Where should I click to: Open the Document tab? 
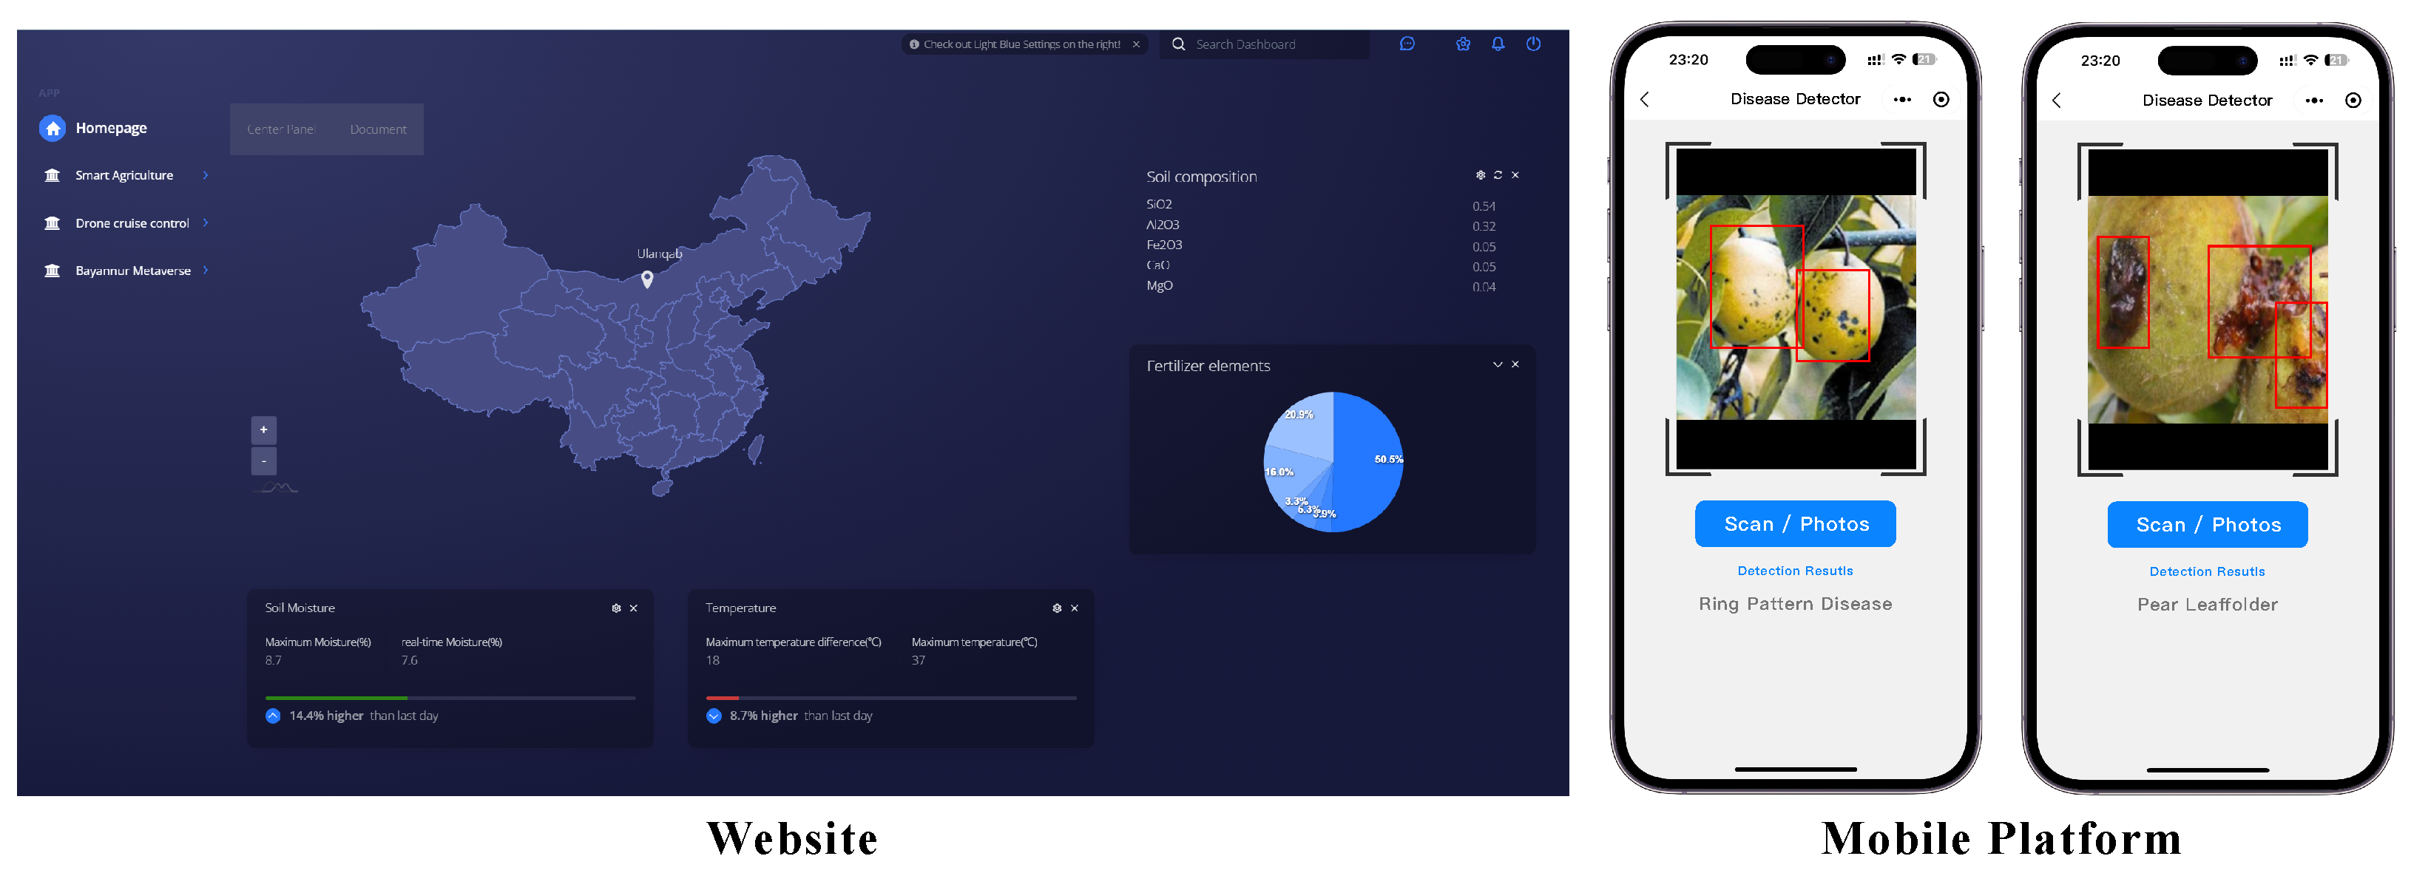click(x=378, y=129)
